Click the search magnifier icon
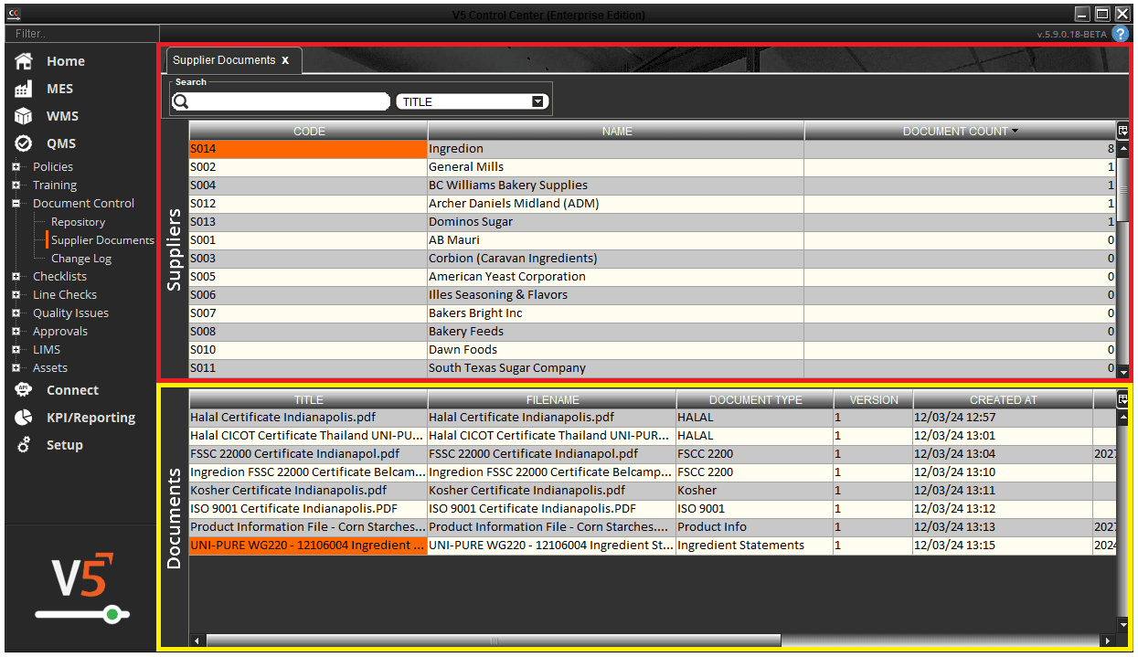This screenshot has height=657, width=1138. point(180,101)
